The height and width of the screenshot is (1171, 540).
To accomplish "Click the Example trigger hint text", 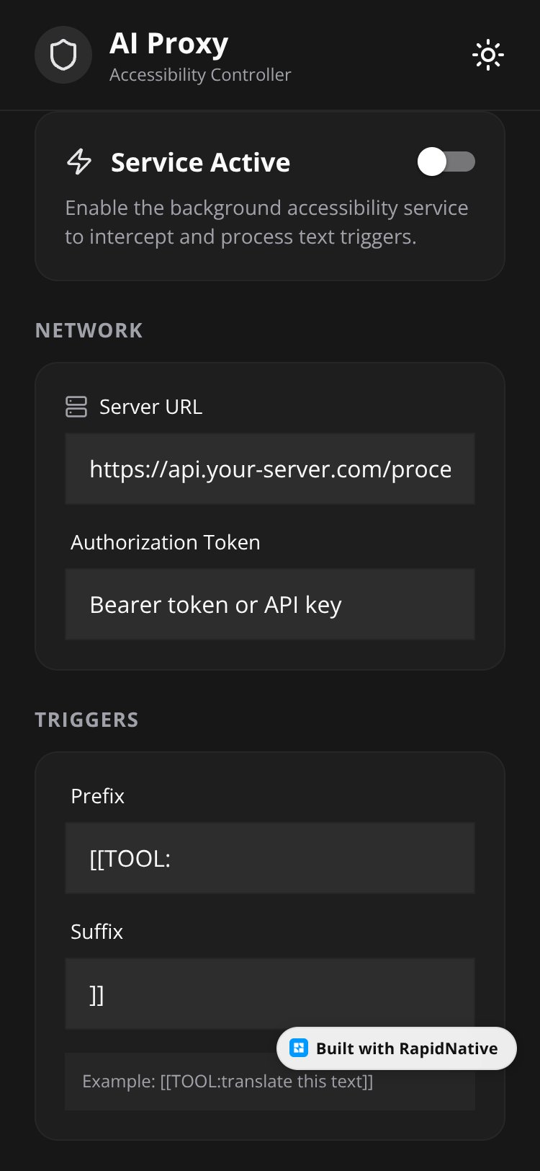I will tap(228, 1082).
